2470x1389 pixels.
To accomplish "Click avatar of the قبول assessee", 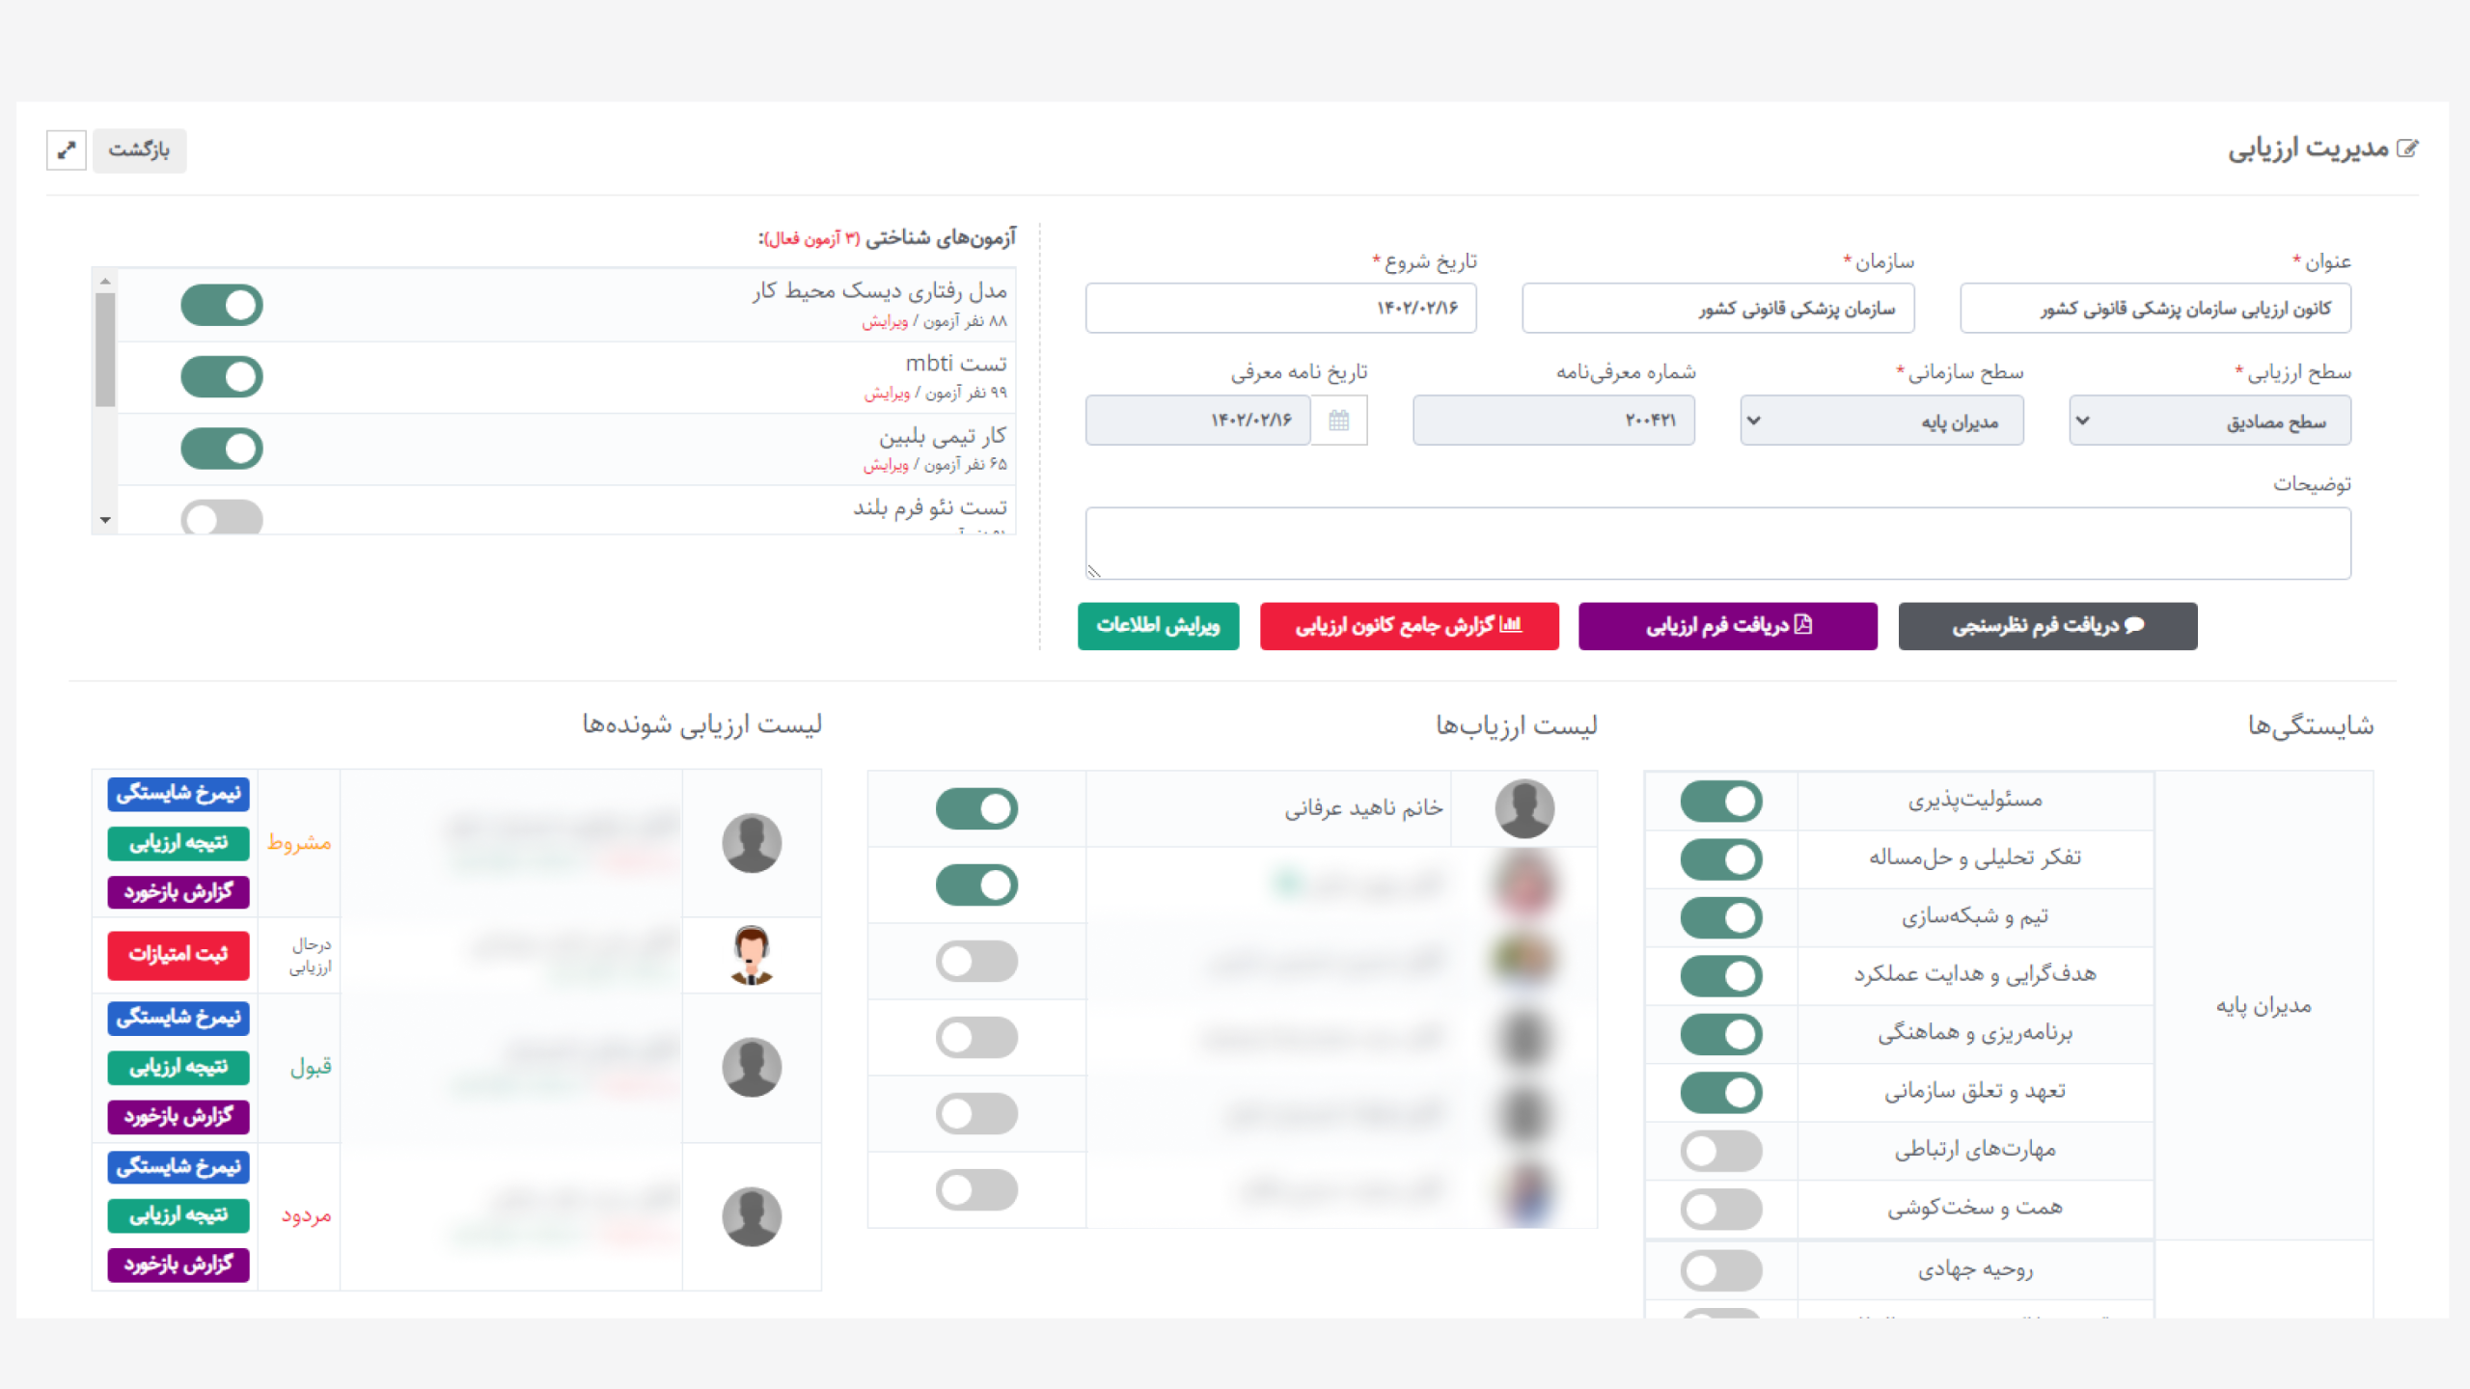I will (752, 1067).
